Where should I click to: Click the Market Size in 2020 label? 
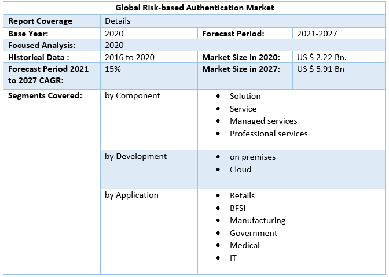click(241, 57)
